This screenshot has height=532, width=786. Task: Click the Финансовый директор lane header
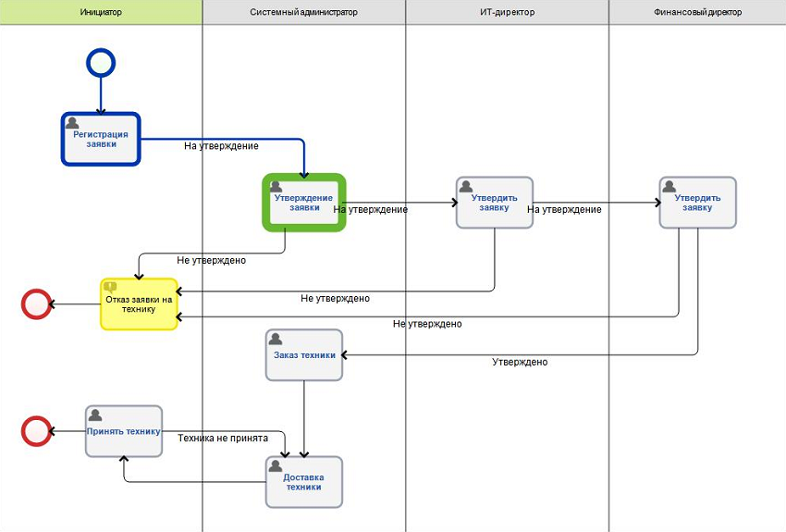[x=697, y=12]
